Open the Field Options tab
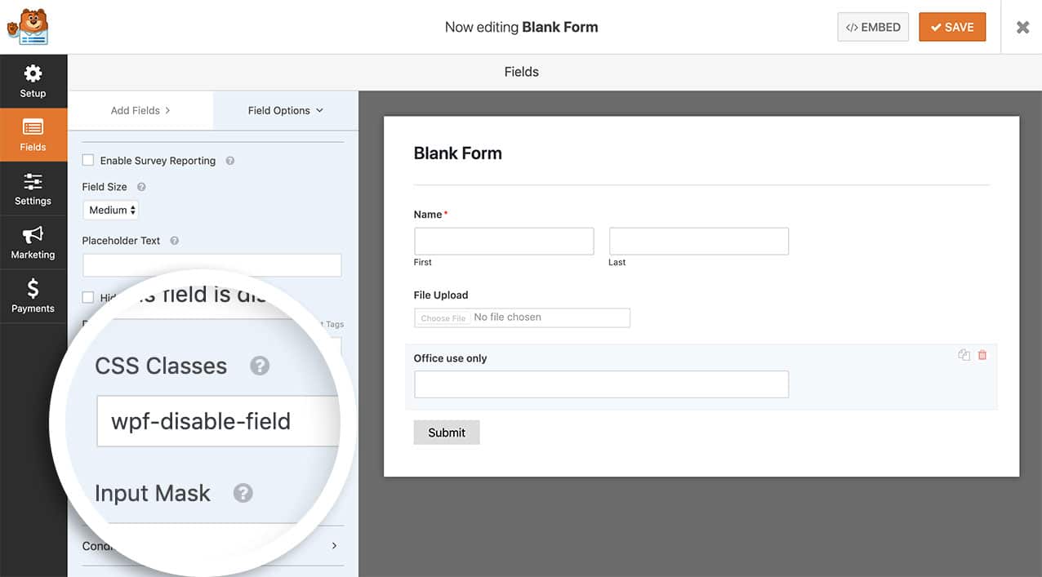Viewport: 1042px width, 577px height. (x=285, y=110)
